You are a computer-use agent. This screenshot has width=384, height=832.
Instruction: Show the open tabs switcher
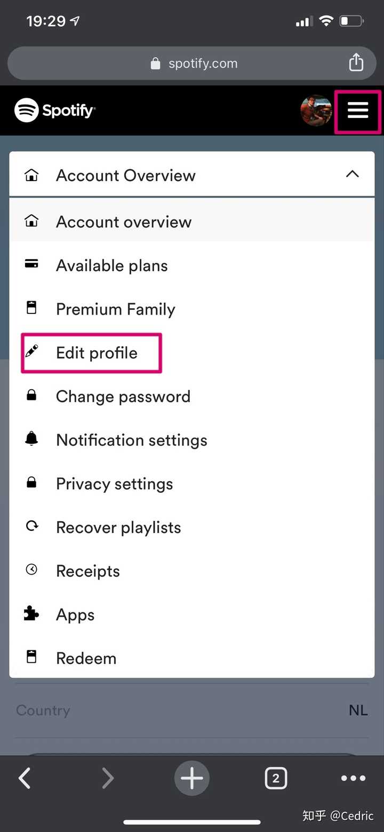click(x=276, y=779)
